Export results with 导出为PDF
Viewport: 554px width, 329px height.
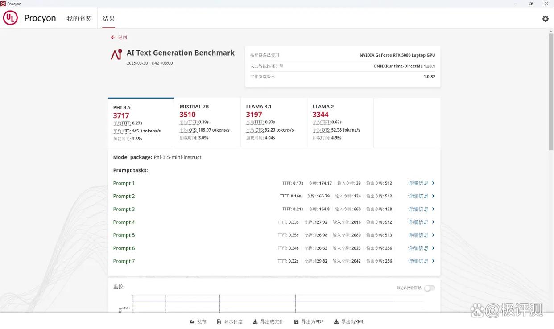pos(309,322)
